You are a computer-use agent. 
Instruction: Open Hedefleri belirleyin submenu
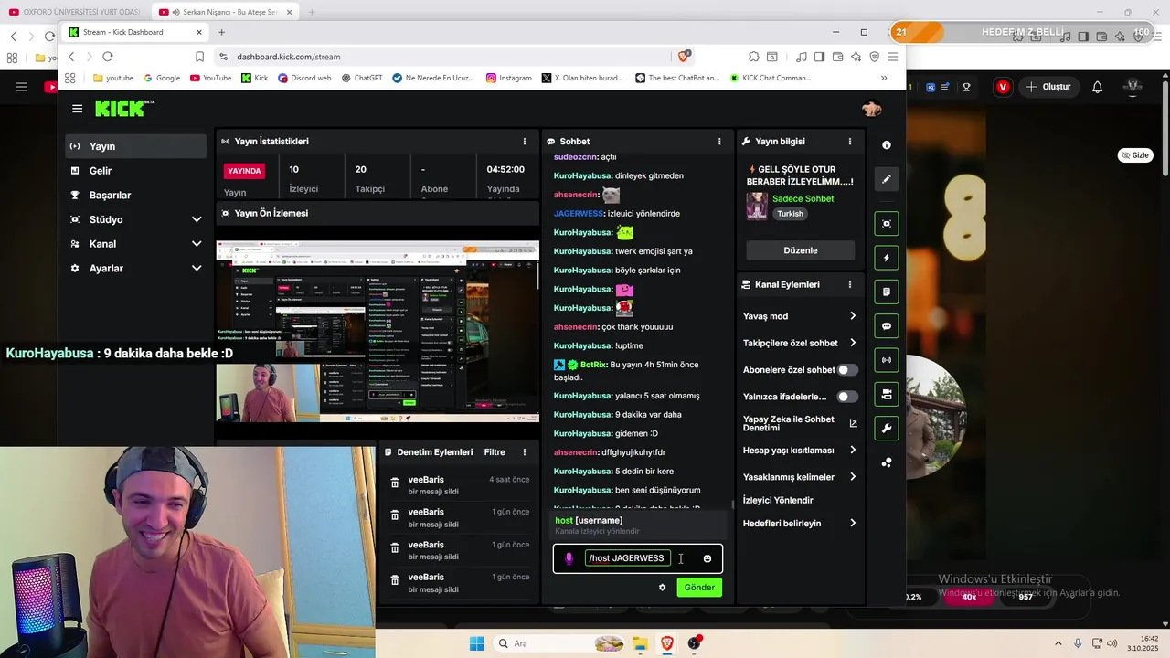[x=800, y=524]
